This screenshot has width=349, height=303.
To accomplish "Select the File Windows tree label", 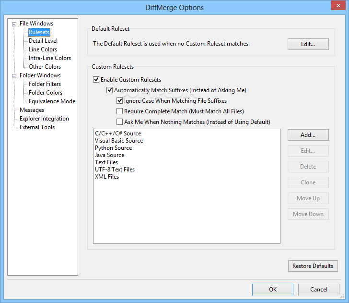I will click(36, 24).
